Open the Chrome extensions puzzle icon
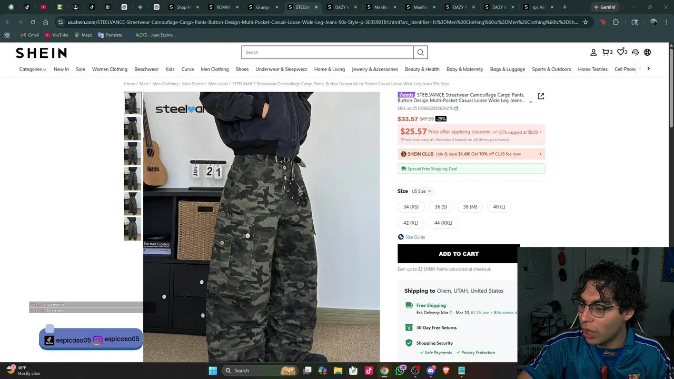 click(616, 22)
